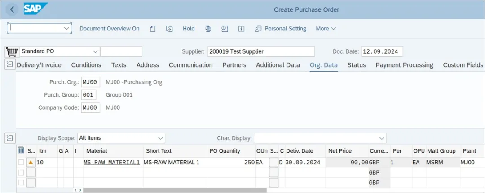Open the Char. Display dropdown
The width and height of the screenshot is (485, 193).
tap(381, 138)
